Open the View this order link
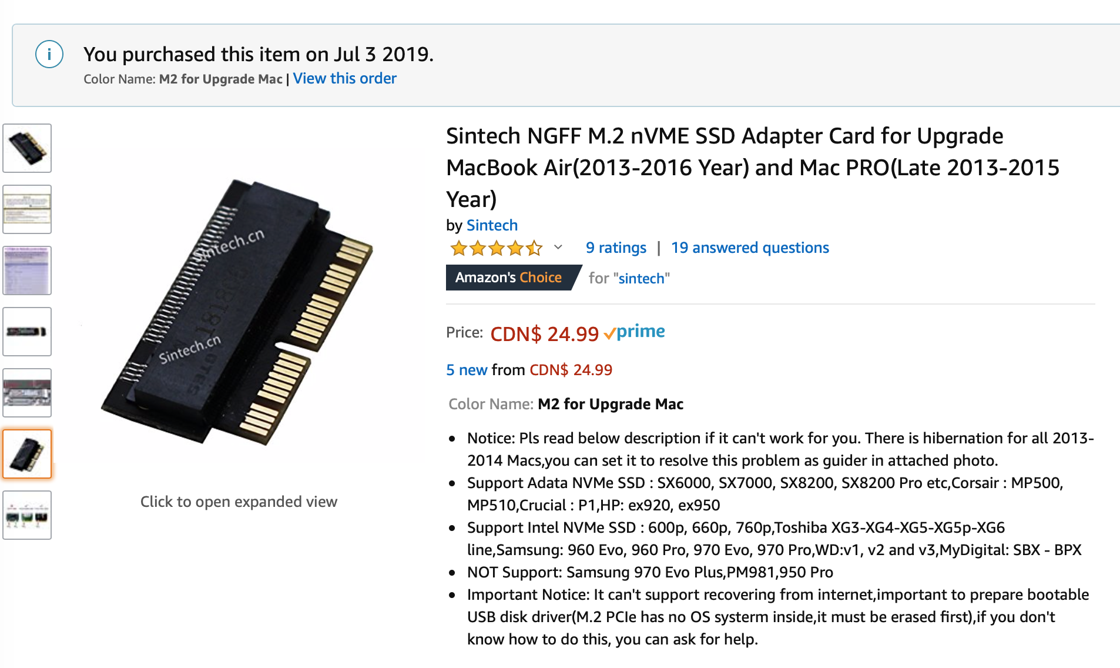Screen dimensions: 1120x668 (x=344, y=78)
